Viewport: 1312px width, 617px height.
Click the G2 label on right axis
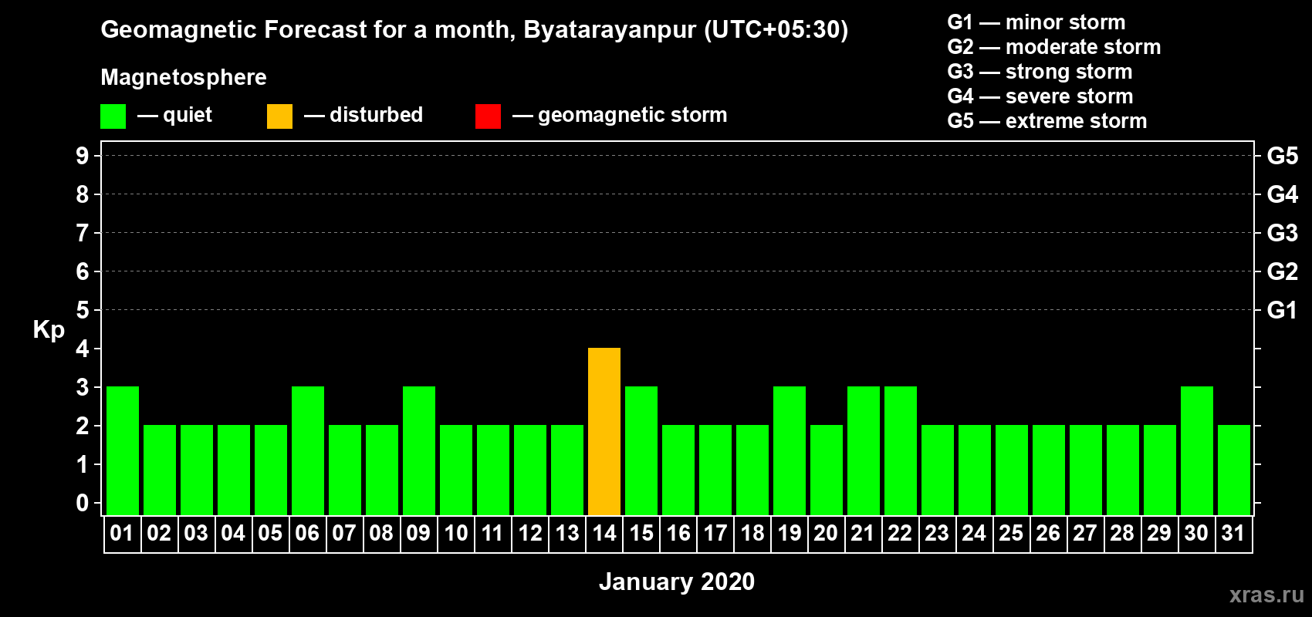click(1283, 271)
